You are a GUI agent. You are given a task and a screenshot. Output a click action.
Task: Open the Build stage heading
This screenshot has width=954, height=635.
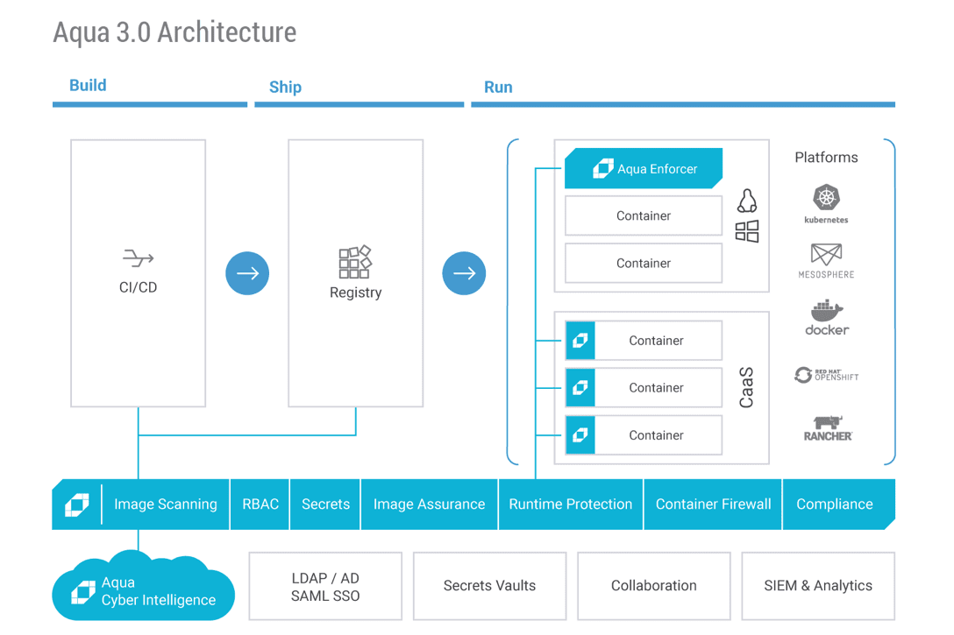click(x=88, y=85)
